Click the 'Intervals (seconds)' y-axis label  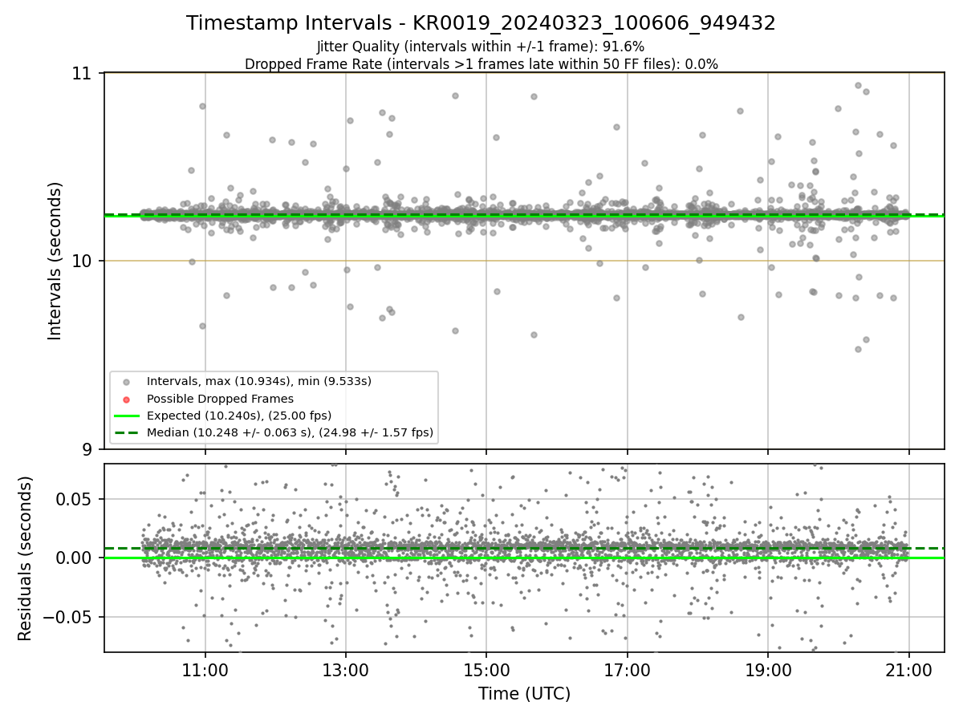[x=55, y=261]
